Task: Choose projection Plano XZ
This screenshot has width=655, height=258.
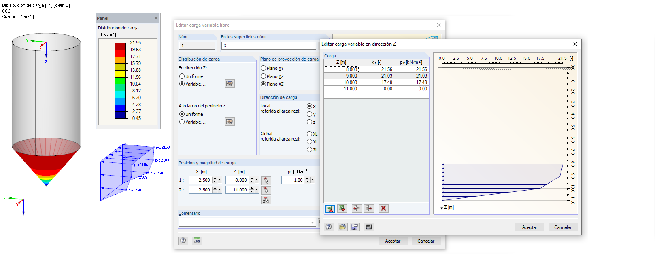Action: [263, 84]
